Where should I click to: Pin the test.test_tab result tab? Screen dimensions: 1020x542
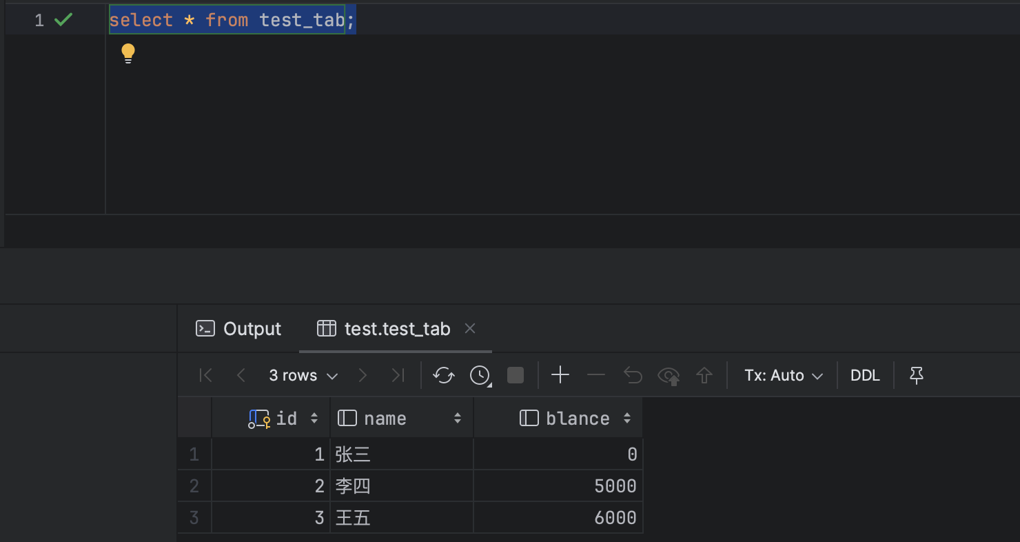pos(916,375)
